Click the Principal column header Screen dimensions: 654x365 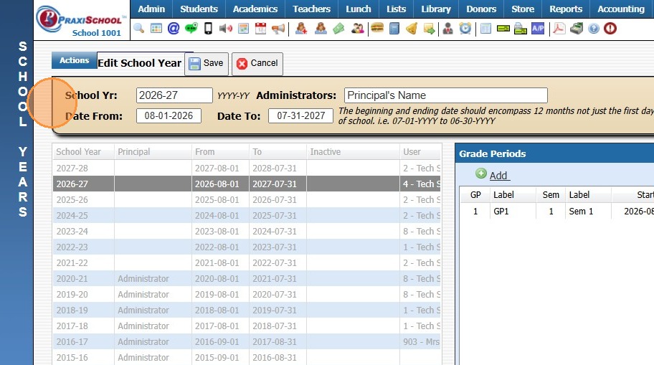(153, 152)
